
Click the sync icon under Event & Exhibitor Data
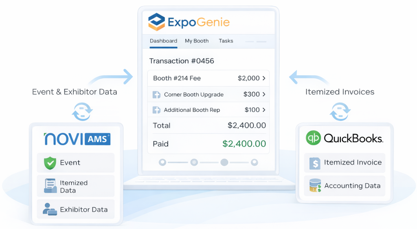pyautogui.click(x=82, y=111)
